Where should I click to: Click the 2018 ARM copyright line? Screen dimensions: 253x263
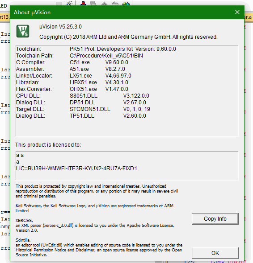128,37
